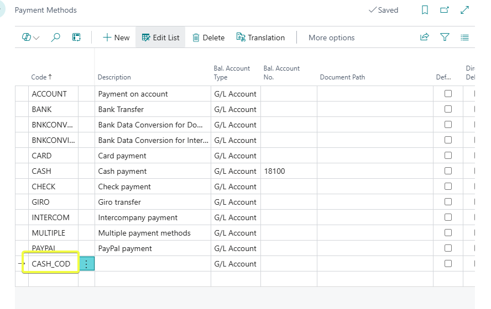Toggle Edit List mode

click(160, 38)
